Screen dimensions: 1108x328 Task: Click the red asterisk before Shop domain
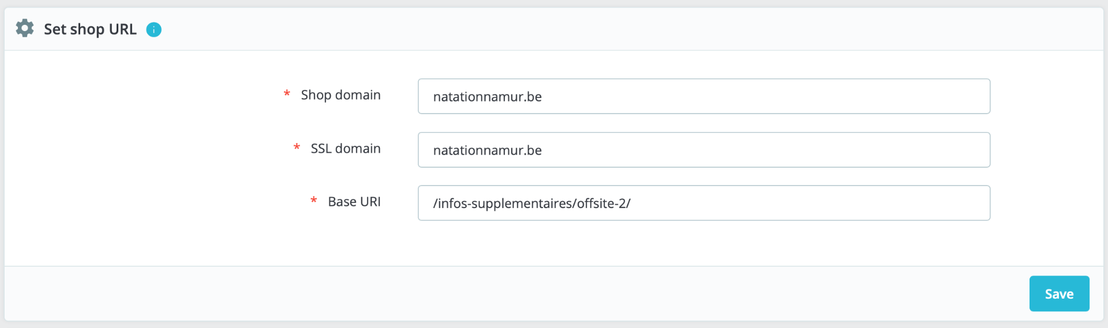point(287,94)
